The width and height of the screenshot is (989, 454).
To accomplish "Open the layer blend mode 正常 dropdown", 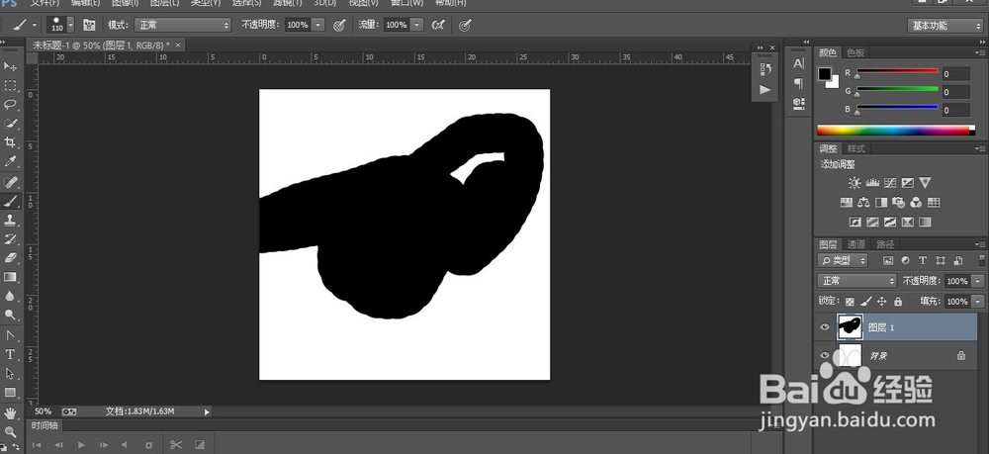I will 856,281.
